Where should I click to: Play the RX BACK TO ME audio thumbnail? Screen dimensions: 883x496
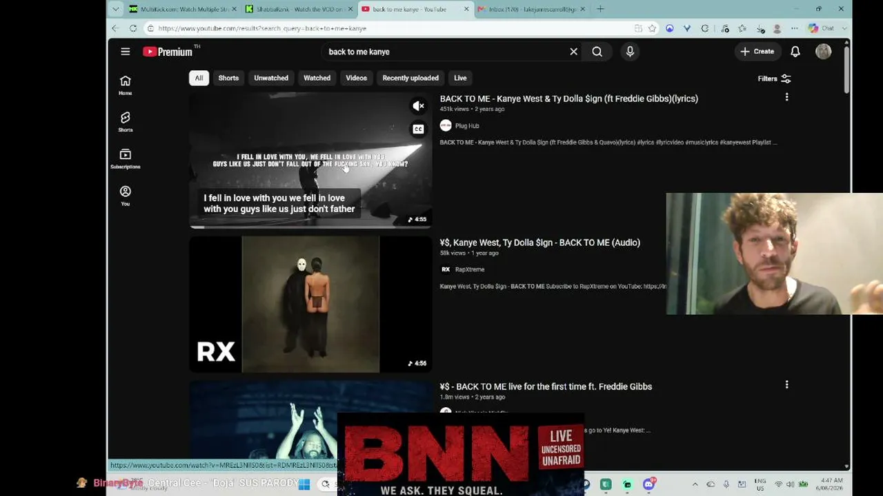pos(310,304)
